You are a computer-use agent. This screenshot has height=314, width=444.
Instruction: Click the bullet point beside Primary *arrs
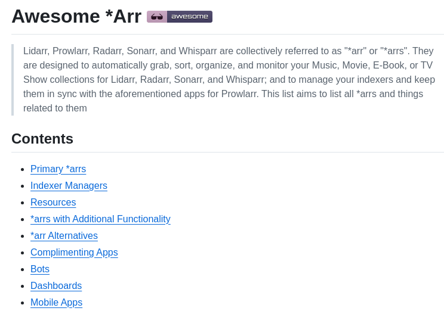pyautogui.click(x=22, y=170)
